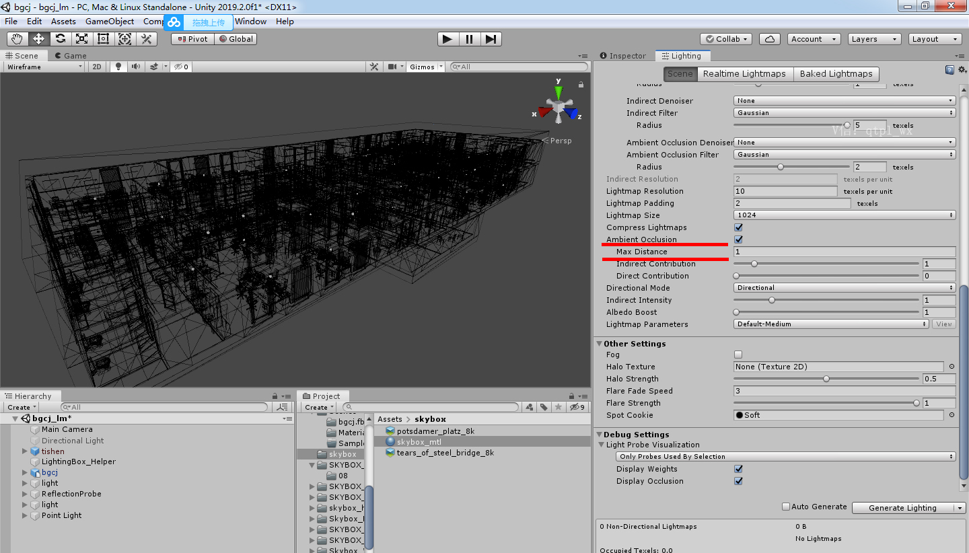Switch to the Inspector tab

pyautogui.click(x=623, y=56)
